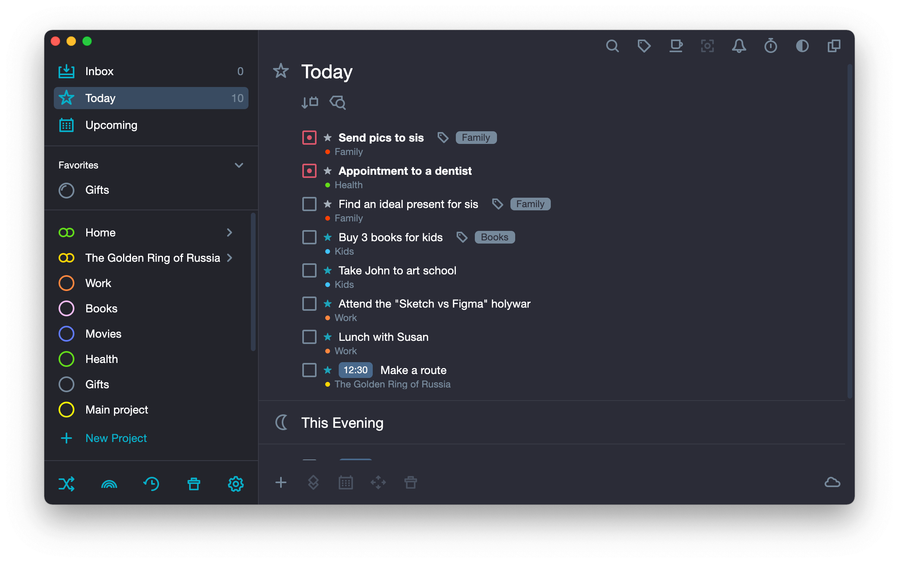Open the Work project in sidebar
Screen dimensions: 899x563
pyautogui.click(x=151, y=283)
